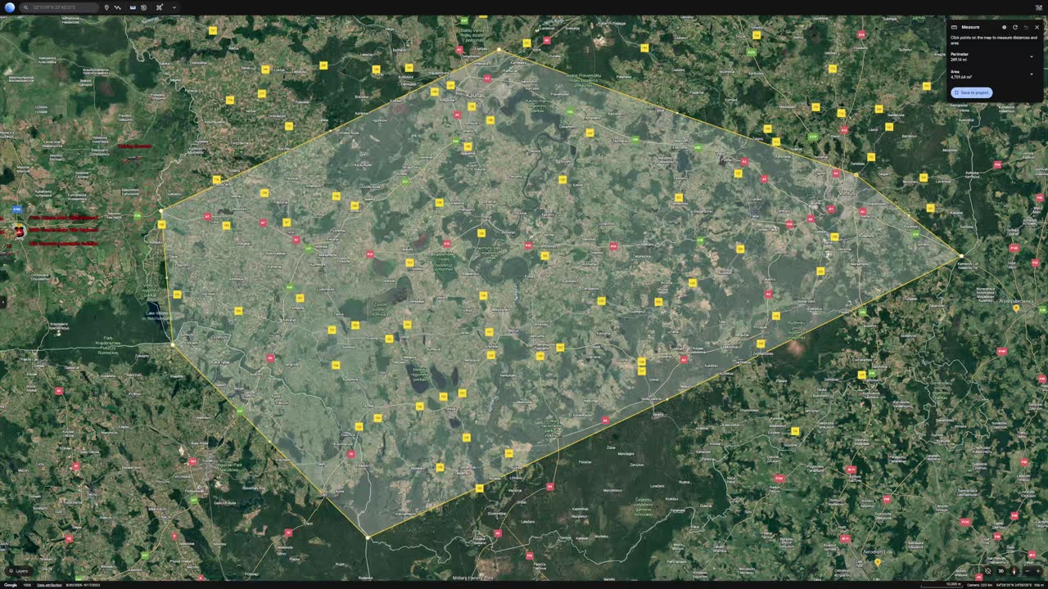The image size is (1048, 589).
Task: Close the Measure panel
Action: click(1037, 27)
